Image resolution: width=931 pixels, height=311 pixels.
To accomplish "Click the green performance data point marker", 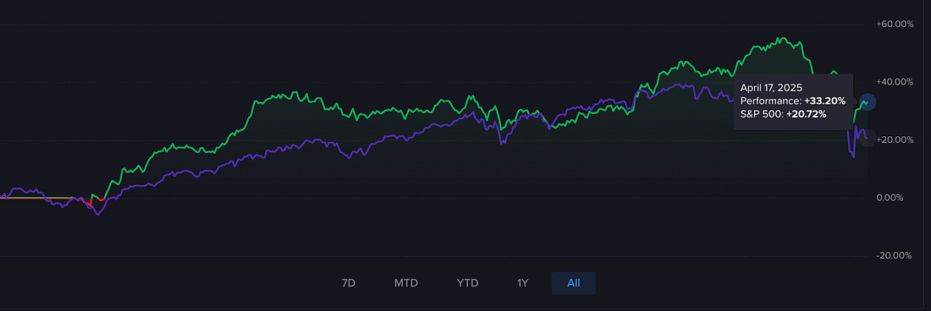I will [868, 102].
